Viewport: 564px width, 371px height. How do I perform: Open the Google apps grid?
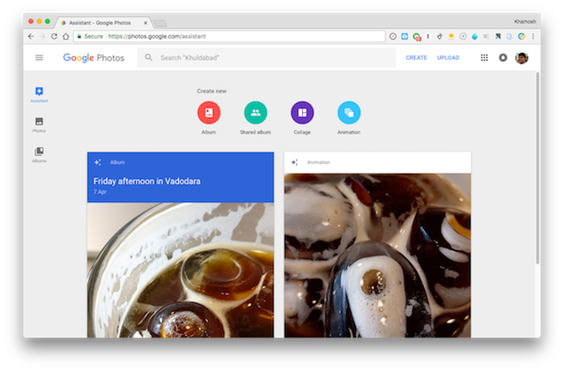point(484,58)
